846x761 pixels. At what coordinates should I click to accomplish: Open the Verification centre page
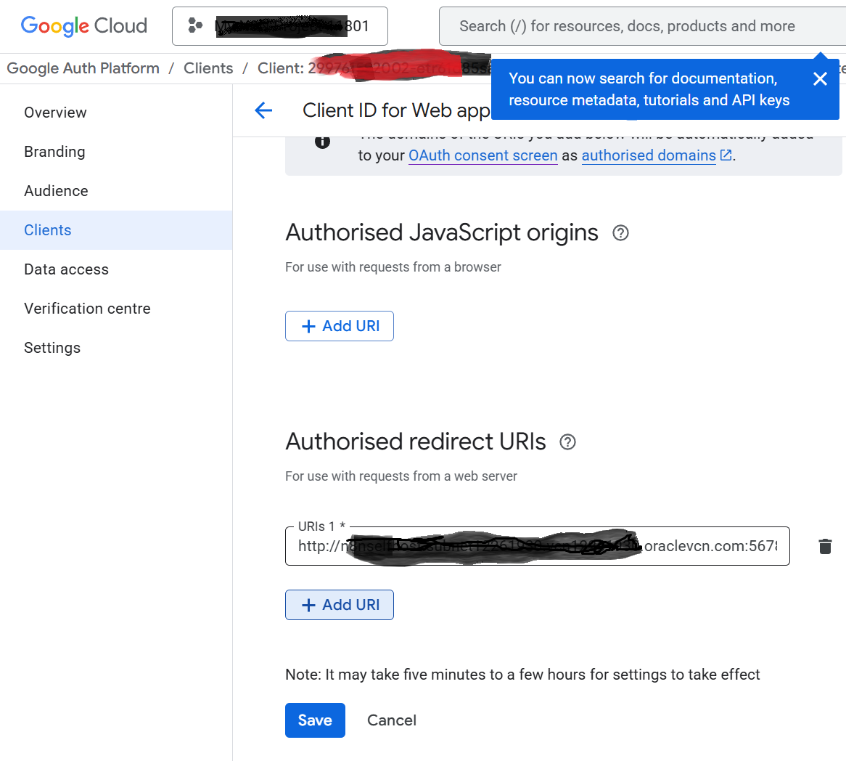[87, 309]
